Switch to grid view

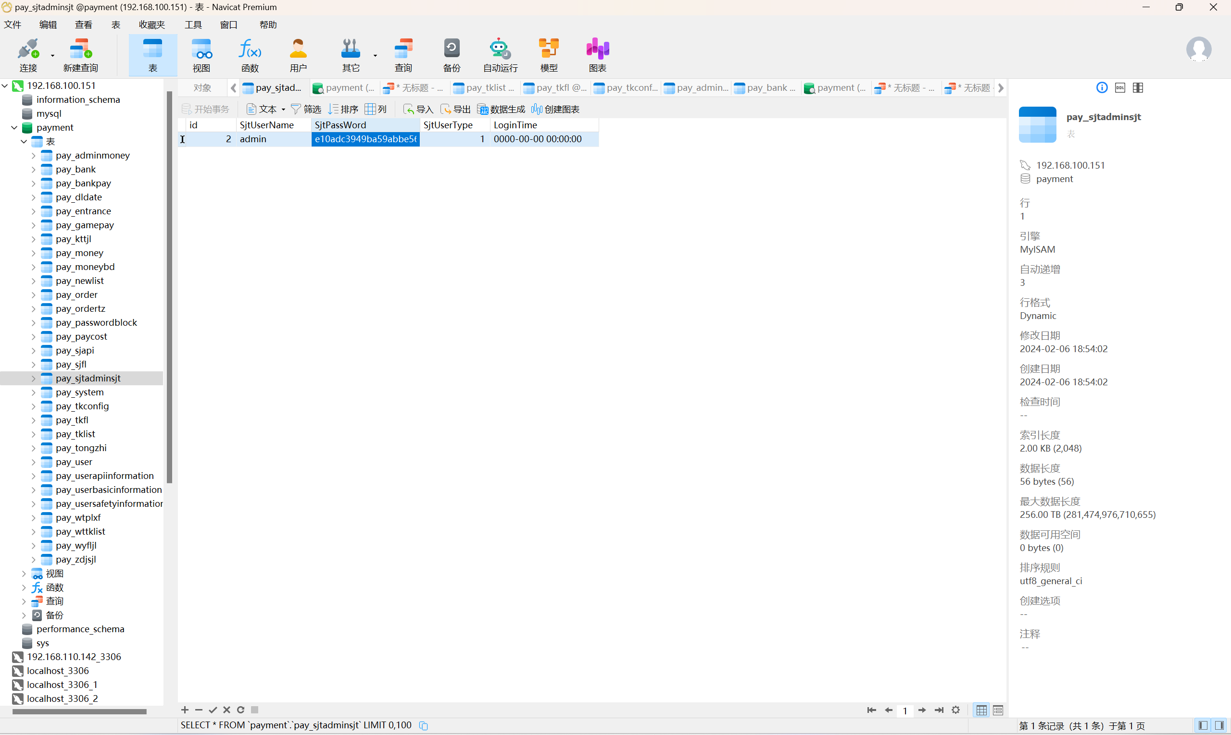click(981, 710)
